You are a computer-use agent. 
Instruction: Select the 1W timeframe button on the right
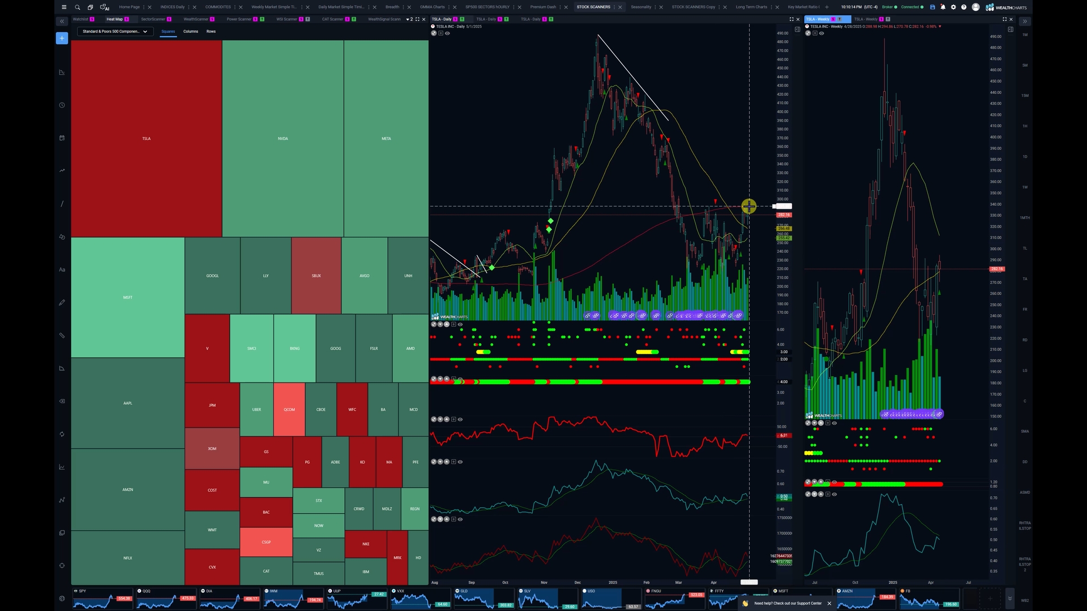click(1025, 187)
